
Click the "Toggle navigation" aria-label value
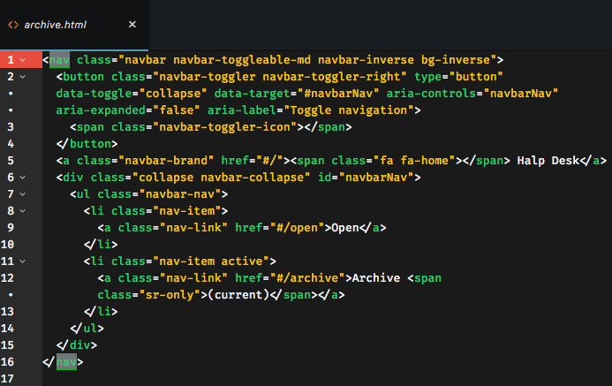point(349,110)
